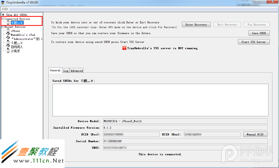Image resolution: width=279 pixels, height=168 pixels.
Task: Click the icon beside "Administrator" device entry
Action: pos(8,39)
